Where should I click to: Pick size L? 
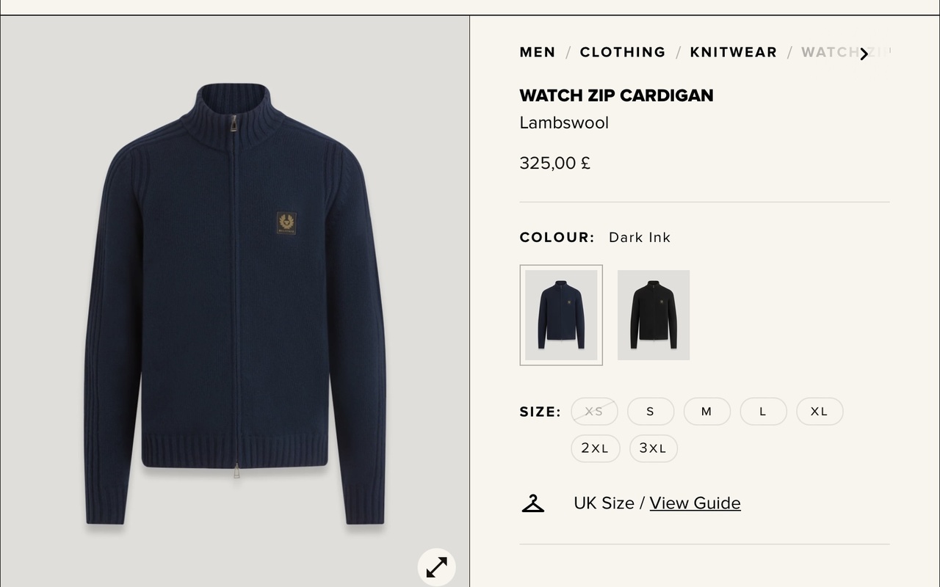click(x=763, y=412)
